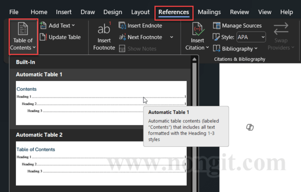Click the Add Text icon
Image resolution: width=301 pixels, height=192 pixels.
(x=43, y=25)
